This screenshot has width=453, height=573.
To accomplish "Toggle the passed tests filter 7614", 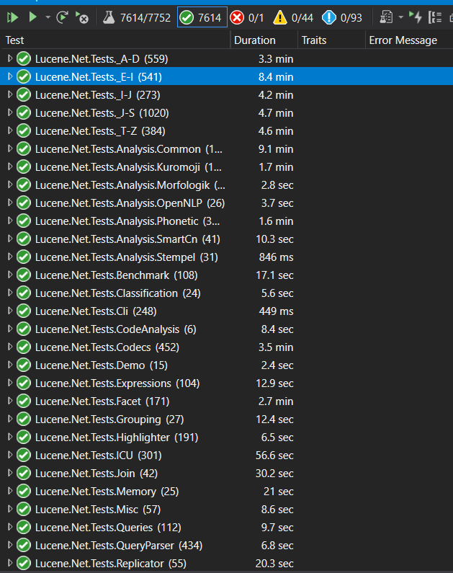I will pyautogui.click(x=202, y=17).
